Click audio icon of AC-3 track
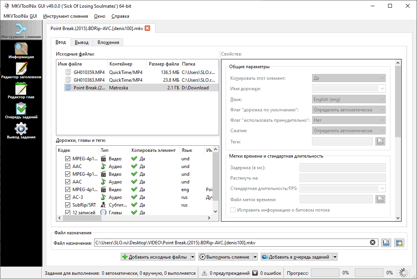The height and width of the screenshot is (279, 417). [103, 197]
